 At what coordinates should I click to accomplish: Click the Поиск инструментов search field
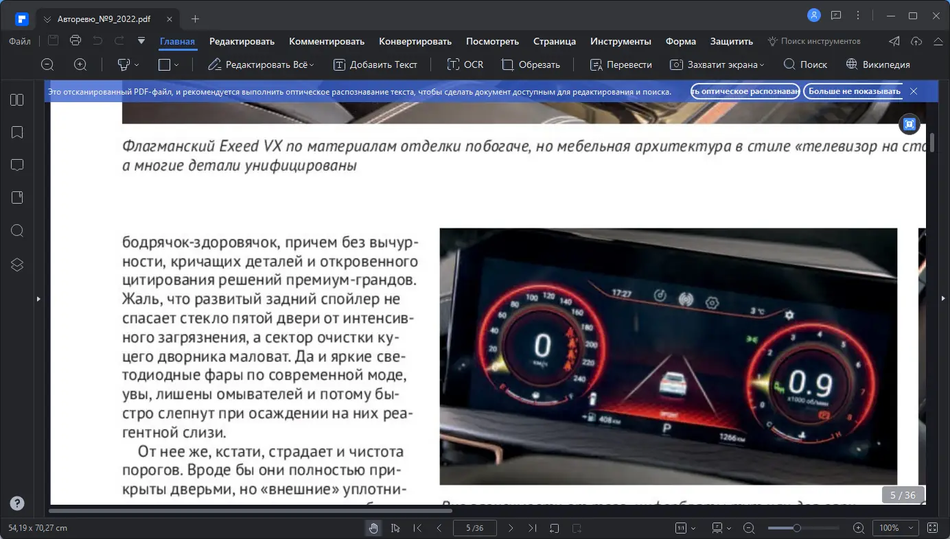(x=813, y=41)
